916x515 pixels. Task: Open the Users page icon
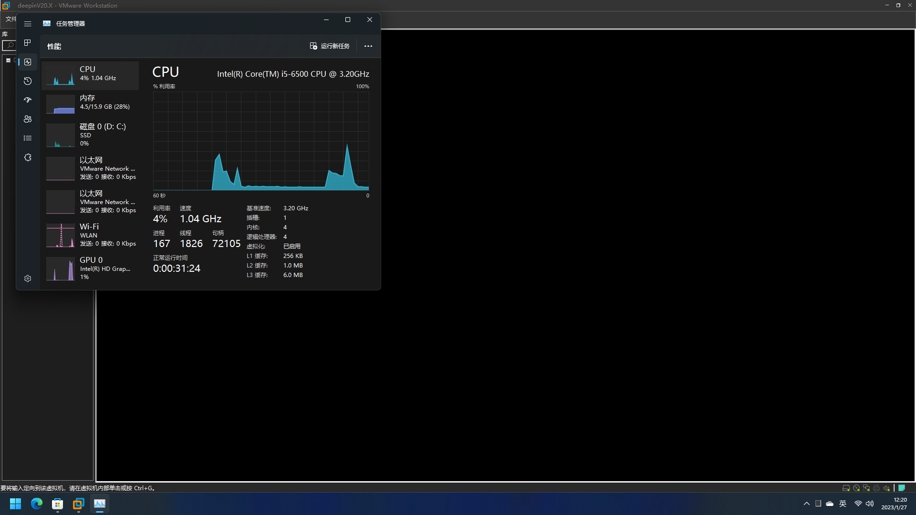(x=28, y=119)
